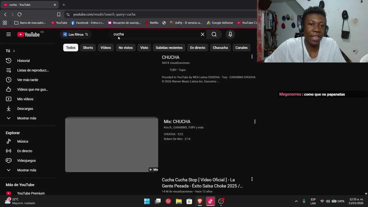Open Recuento de suscrip... bookmark
This screenshot has width=368, height=207.
tap(124, 23)
